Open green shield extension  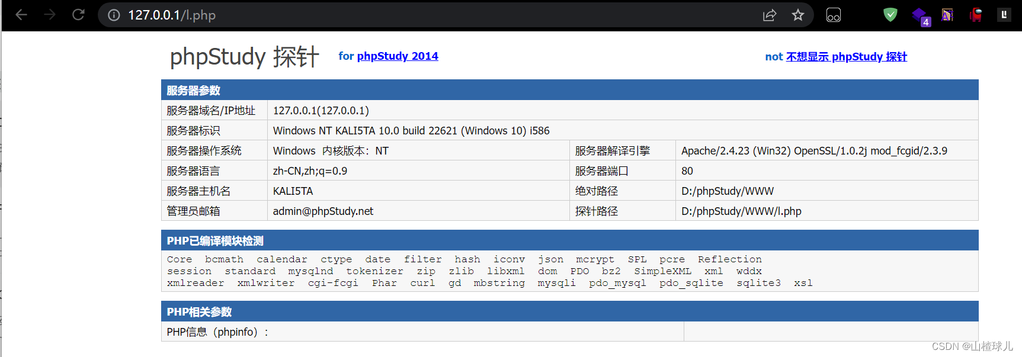(x=890, y=14)
